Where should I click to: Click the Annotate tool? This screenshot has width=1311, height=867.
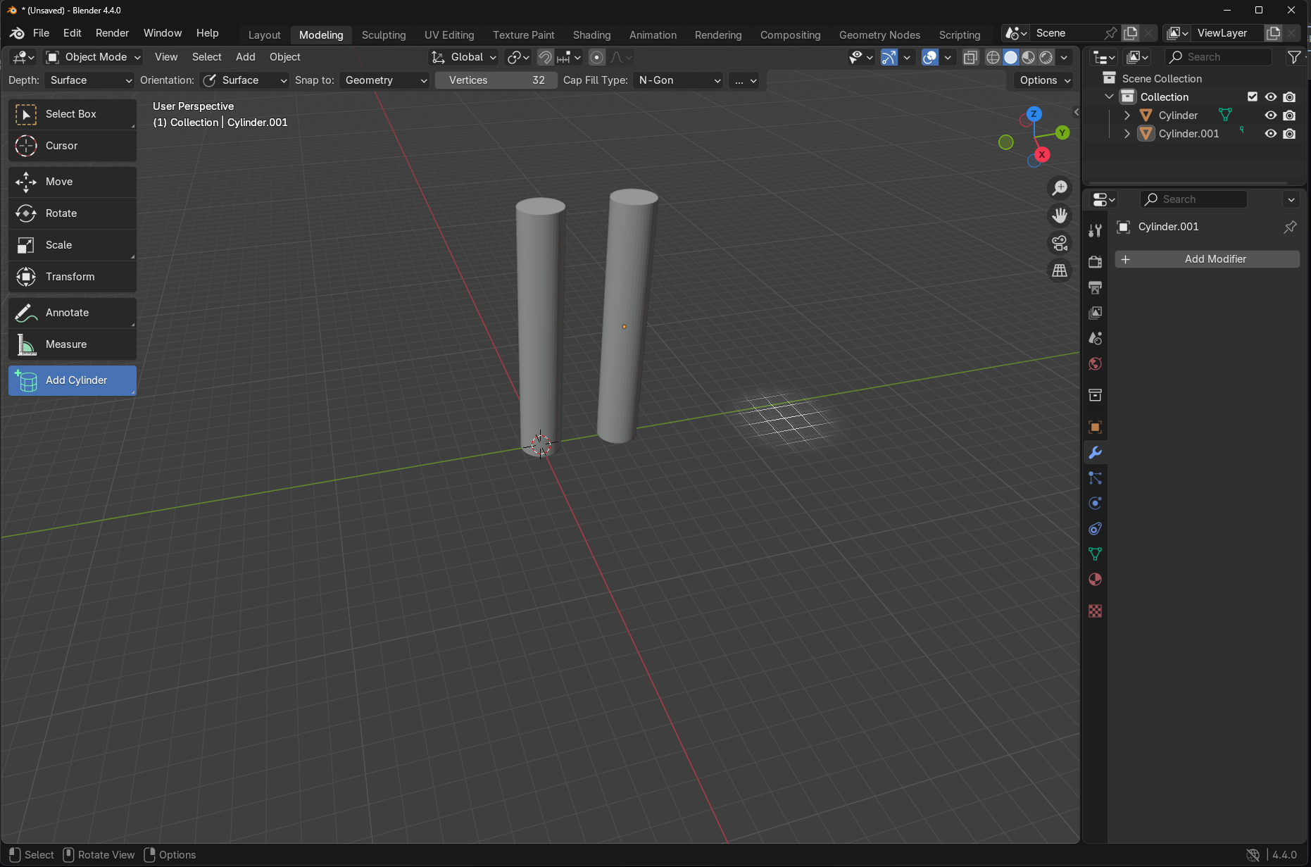(x=72, y=313)
